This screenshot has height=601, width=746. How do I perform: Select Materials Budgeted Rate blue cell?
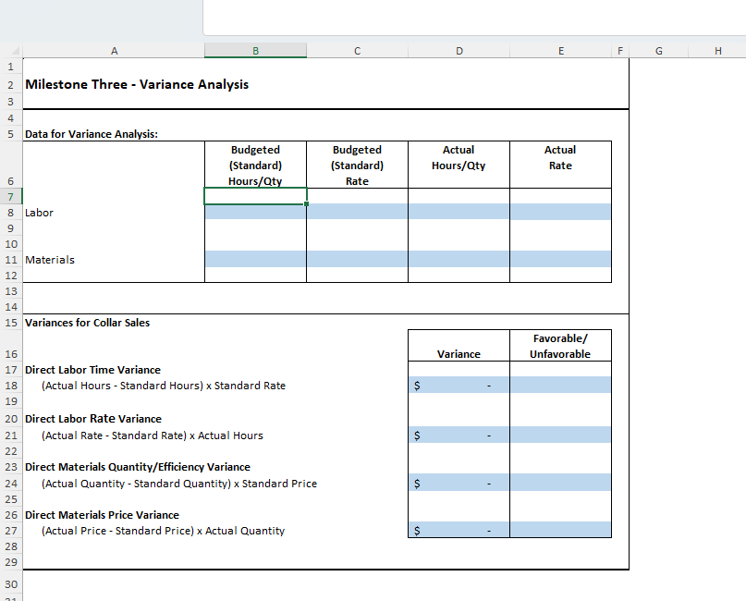coord(358,259)
